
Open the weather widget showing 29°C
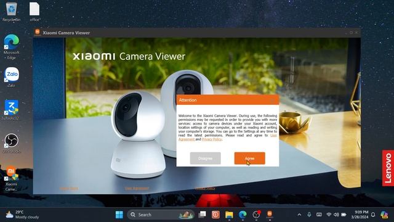(22, 215)
